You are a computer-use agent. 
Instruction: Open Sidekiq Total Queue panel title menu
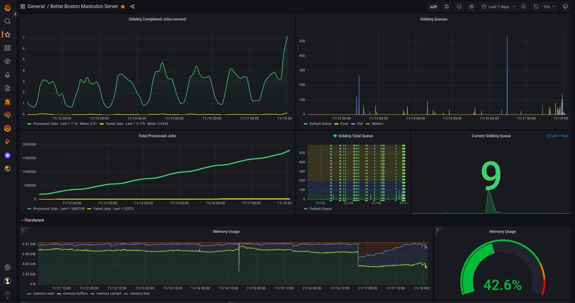coord(356,136)
